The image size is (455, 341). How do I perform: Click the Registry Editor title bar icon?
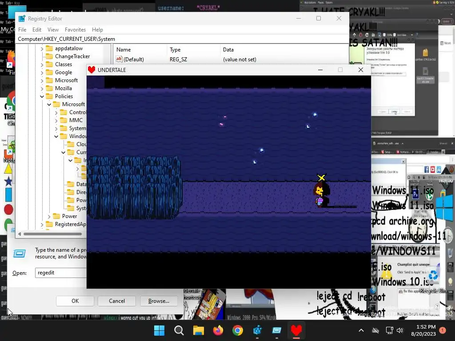(x=22, y=19)
